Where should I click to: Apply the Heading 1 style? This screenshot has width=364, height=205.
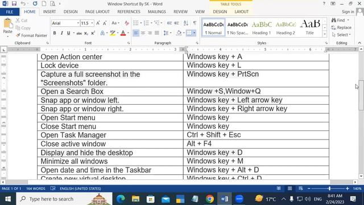[262, 27]
